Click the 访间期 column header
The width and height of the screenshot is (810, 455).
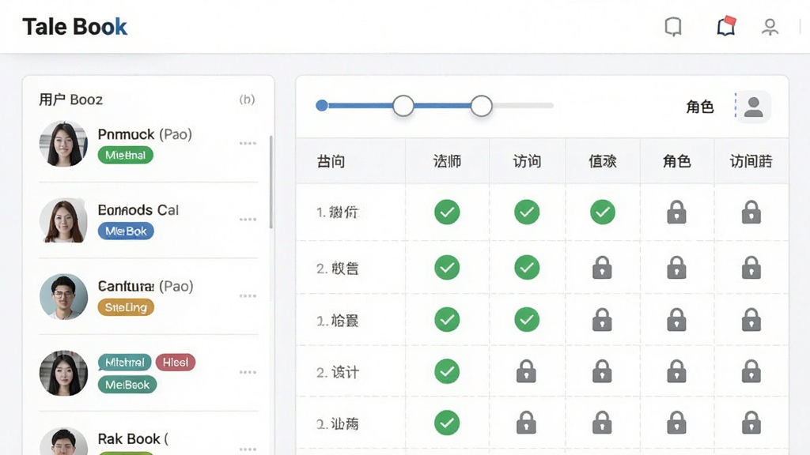(x=751, y=161)
